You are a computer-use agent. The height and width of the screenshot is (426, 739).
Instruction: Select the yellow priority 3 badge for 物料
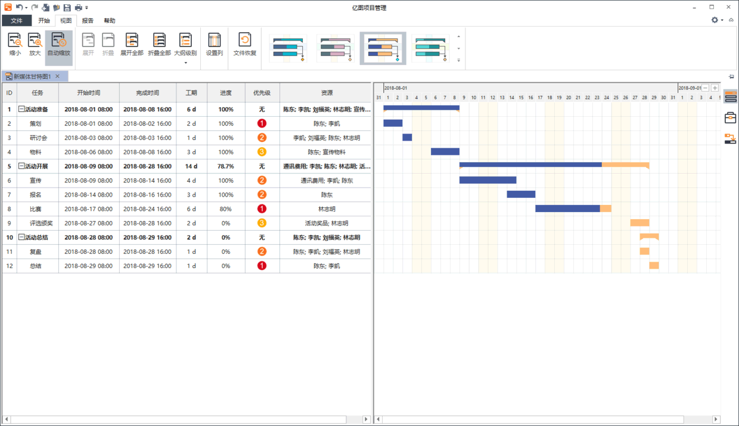pos(262,152)
